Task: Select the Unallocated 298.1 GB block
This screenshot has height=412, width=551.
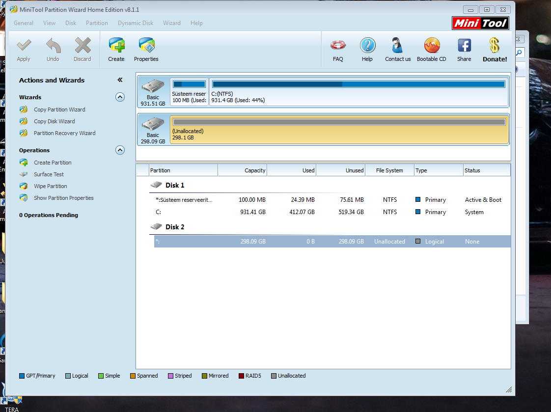Action: [x=339, y=130]
